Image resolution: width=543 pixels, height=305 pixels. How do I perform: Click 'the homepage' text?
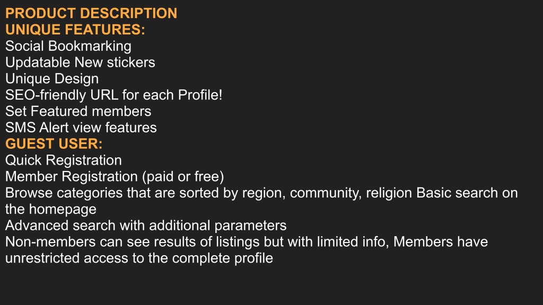[50, 210]
